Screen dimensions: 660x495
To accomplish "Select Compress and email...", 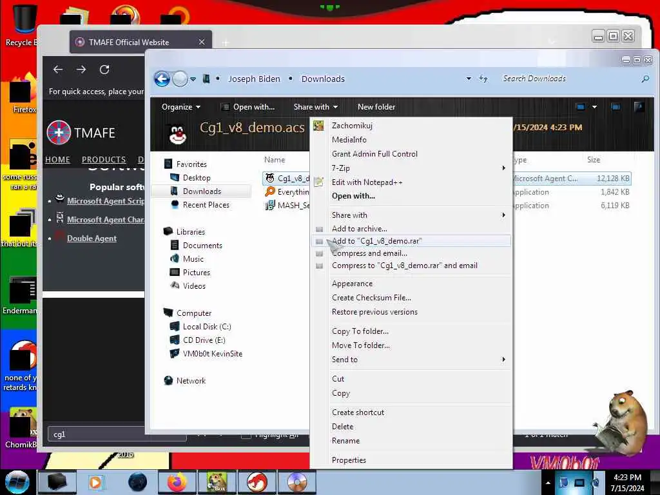I will coord(411,253).
